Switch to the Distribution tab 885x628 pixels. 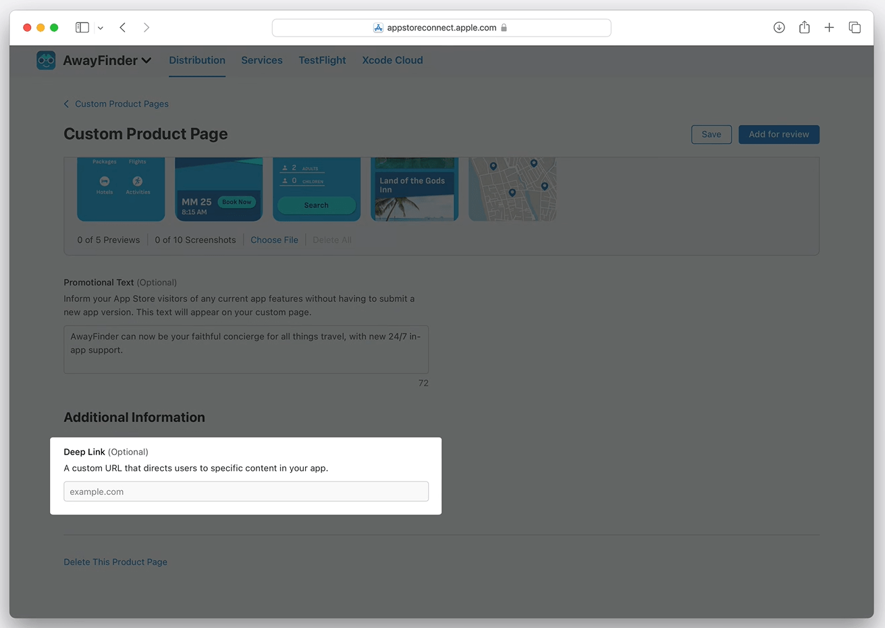[x=197, y=60]
